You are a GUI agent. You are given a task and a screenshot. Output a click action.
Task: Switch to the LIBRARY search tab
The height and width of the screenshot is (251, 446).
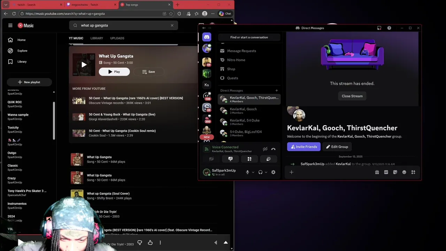click(97, 38)
